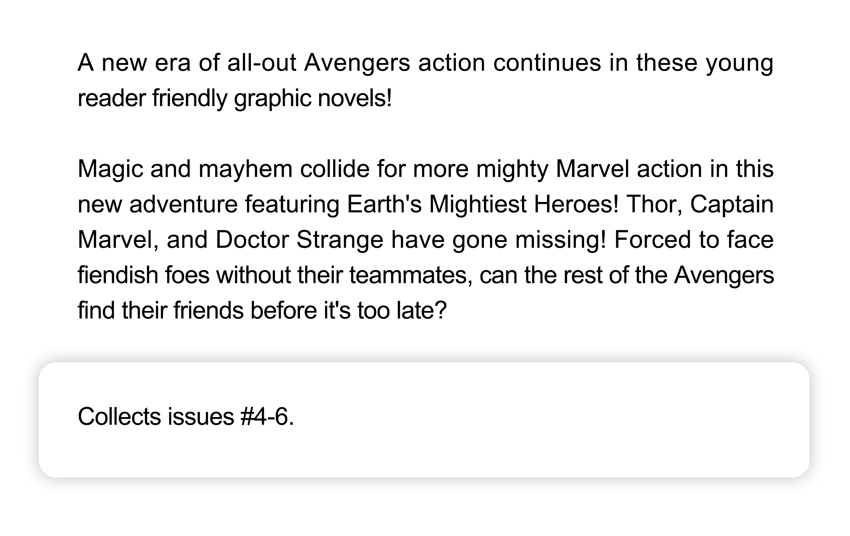Click the "Collects issues #4-6." text
850x536 pixels.
click(186, 417)
